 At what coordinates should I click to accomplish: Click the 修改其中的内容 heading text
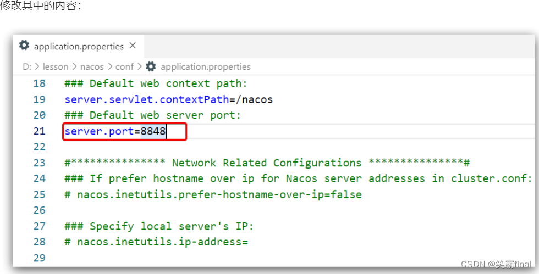41,5
